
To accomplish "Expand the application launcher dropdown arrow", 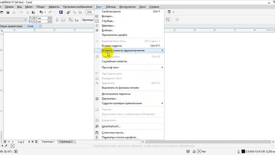I will coord(174,12).
